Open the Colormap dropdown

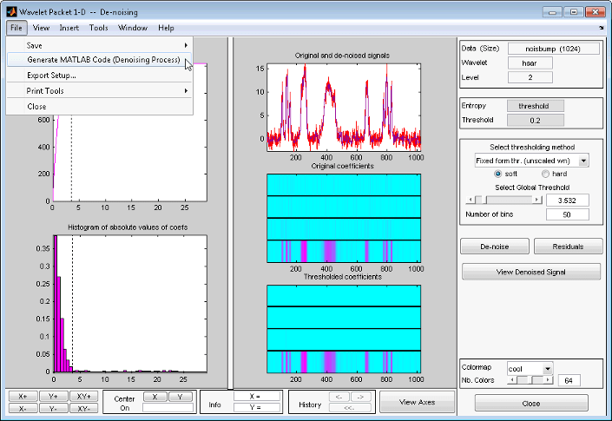coord(530,368)
